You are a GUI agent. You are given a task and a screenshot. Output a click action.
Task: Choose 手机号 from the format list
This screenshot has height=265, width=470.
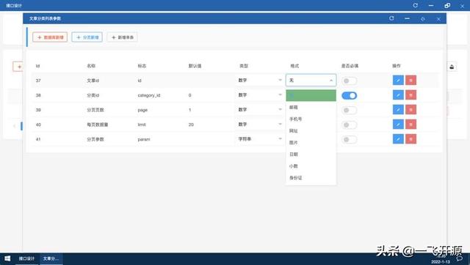coord(311,119)
